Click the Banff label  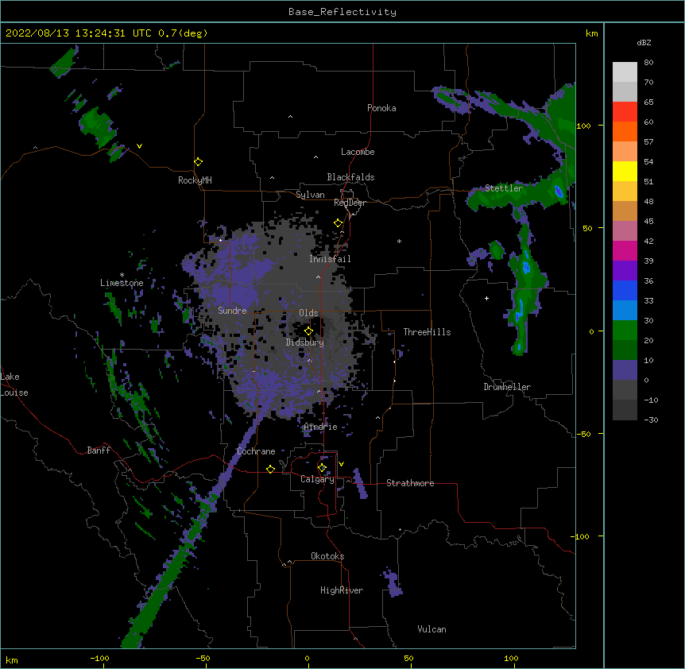coord(99,451)
